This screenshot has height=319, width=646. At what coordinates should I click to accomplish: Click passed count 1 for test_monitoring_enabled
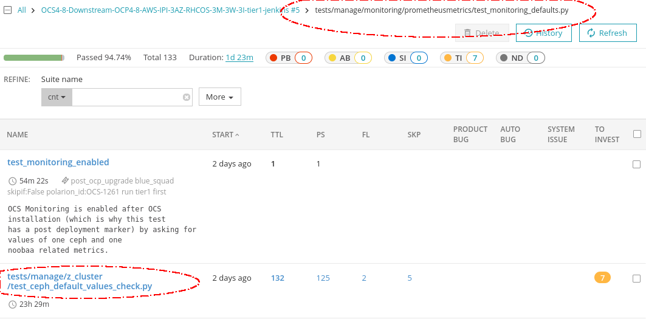318,164
